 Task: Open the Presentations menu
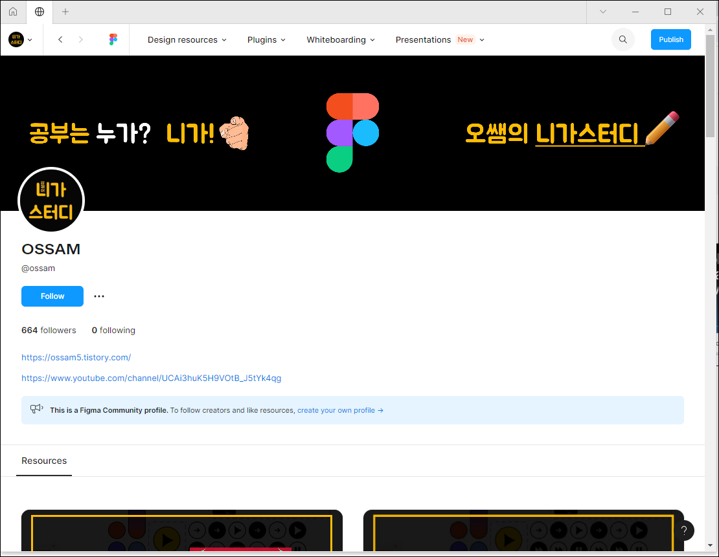tap(440, 40)
